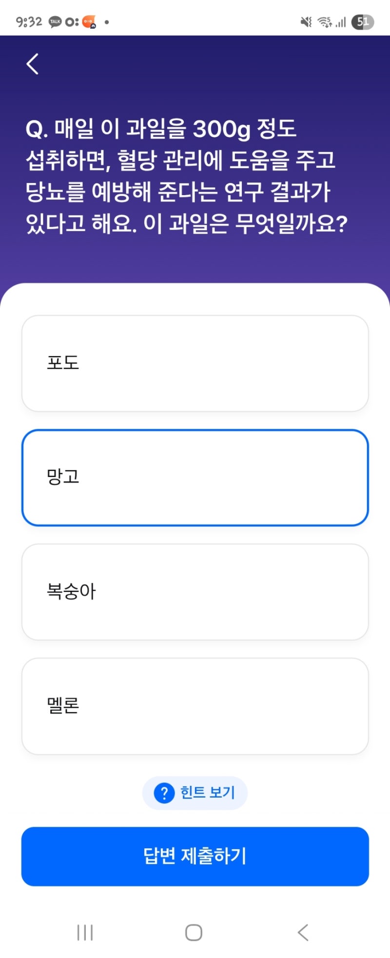Tap the quiz question text
This screenshot has height=958, width=390.
[186, 176]
